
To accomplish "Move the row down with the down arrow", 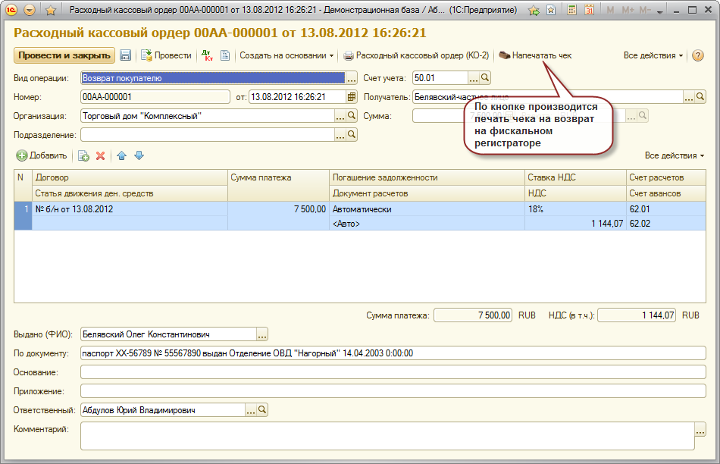I will (x=139, y=155).
